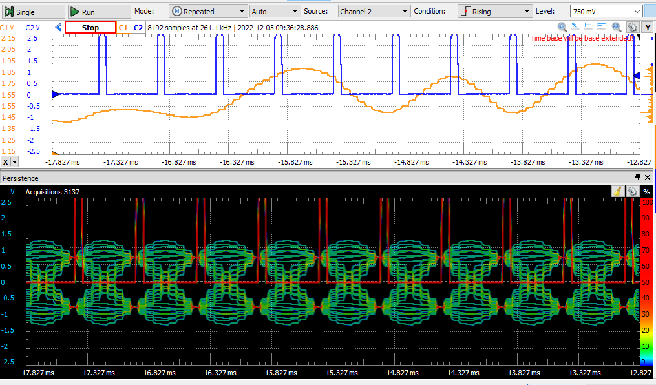Open the Persistence view settings gear
This screenshot has height=385, width=656.
point(632,191)
